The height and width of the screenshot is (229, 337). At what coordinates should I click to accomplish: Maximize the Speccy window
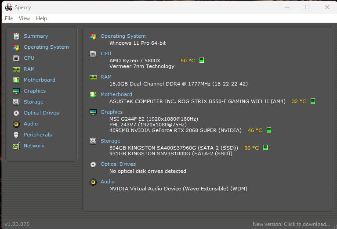(307, 7)
